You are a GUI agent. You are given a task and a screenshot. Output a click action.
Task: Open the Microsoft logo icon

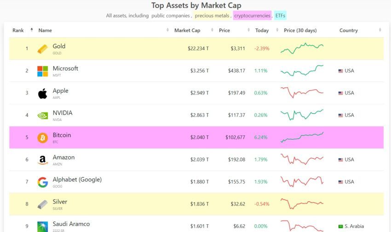(42, 71)
